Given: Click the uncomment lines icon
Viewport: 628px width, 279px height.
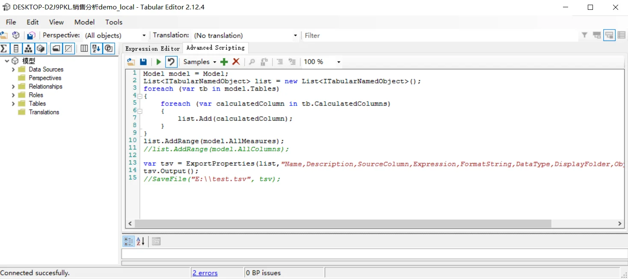Looking at the screenshot, I should (292, 62).
